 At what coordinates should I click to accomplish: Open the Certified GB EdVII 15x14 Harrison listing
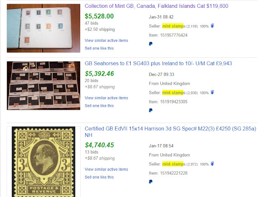[171, 132]
